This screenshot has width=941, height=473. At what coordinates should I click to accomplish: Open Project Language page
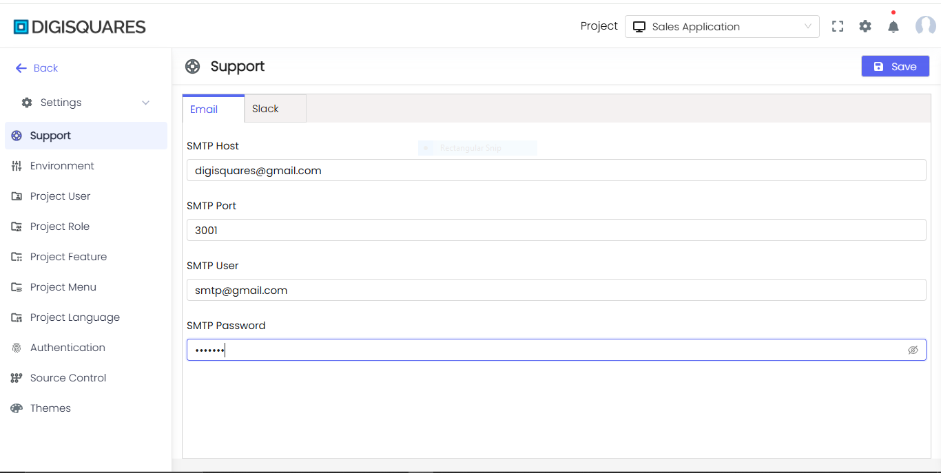click(x=74, y=317)
